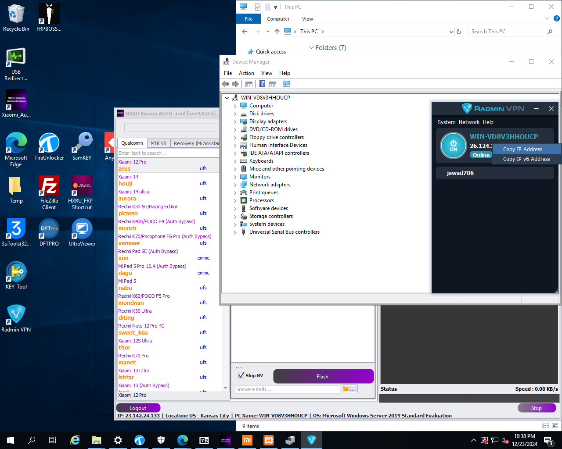
Task: Open XAMPP from the taskbar
Action: (x=269, y=440)
